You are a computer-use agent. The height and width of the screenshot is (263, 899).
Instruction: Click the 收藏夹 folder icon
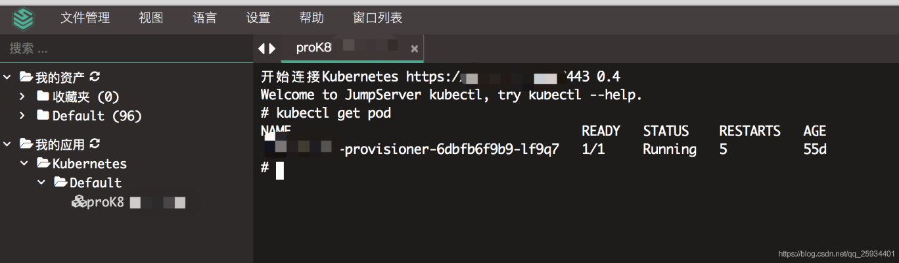click(x=43, y=97)
